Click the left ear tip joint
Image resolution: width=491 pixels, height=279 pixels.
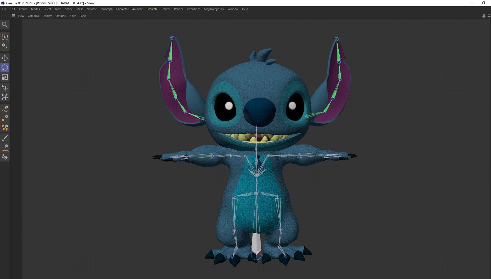click(x=172, y=38)
